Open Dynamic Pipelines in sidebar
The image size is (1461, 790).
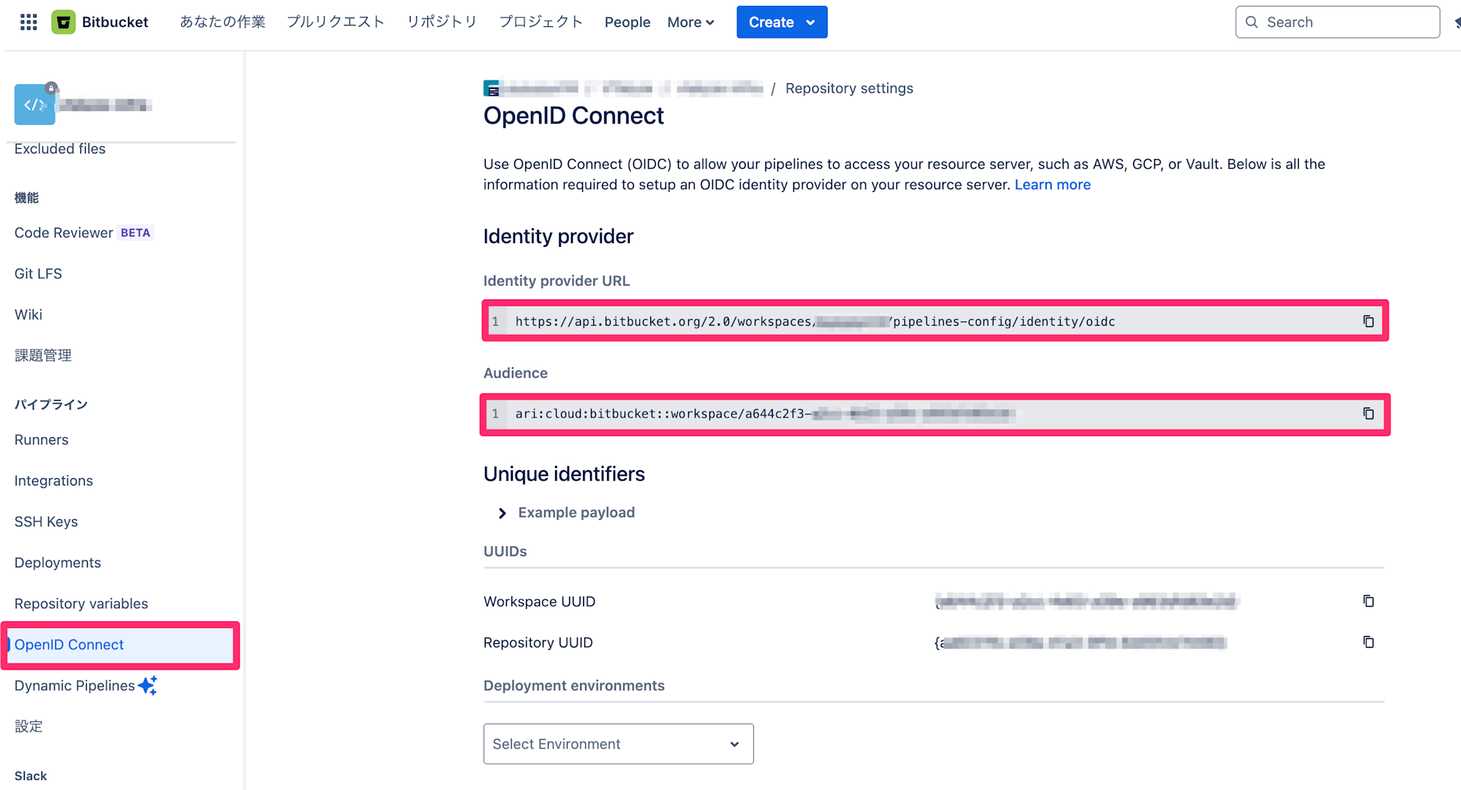(x=75, y=686)
